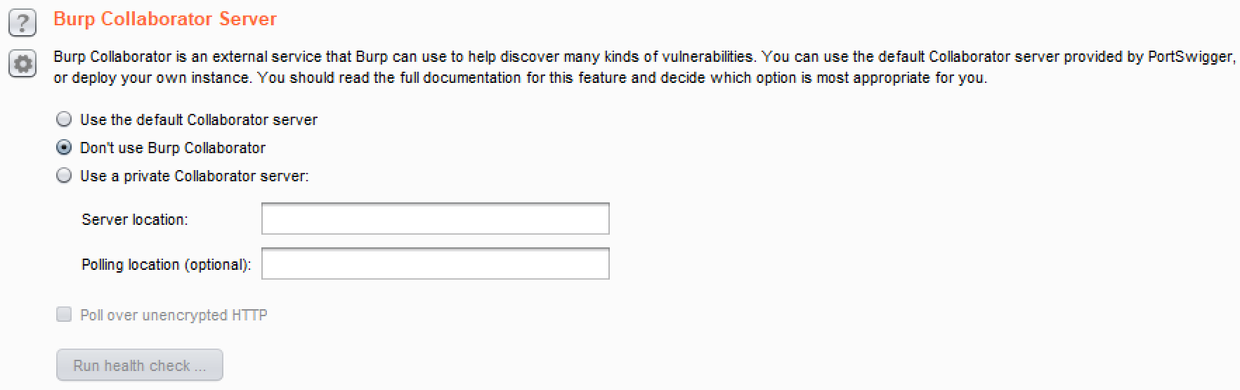
Task: Click the "Polling location (optional):" label
Action: click(167, 264)
